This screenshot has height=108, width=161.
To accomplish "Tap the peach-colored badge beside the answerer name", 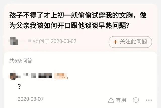I will 61,76.
